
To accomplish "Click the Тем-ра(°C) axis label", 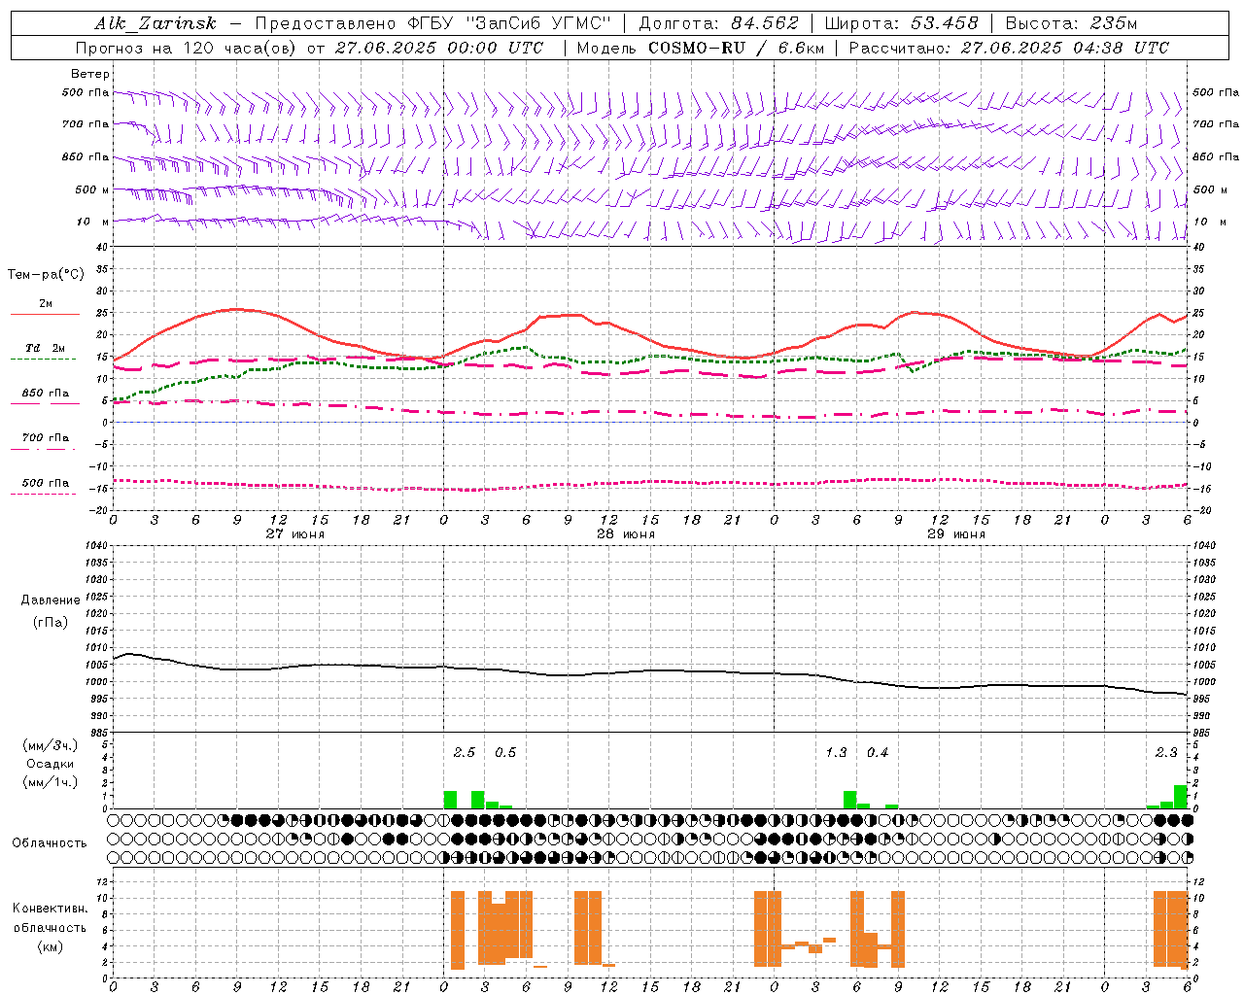I will (x=46, y=274).
